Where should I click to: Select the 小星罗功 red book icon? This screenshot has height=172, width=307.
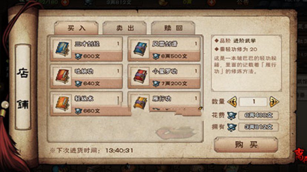tap(140, 76)
